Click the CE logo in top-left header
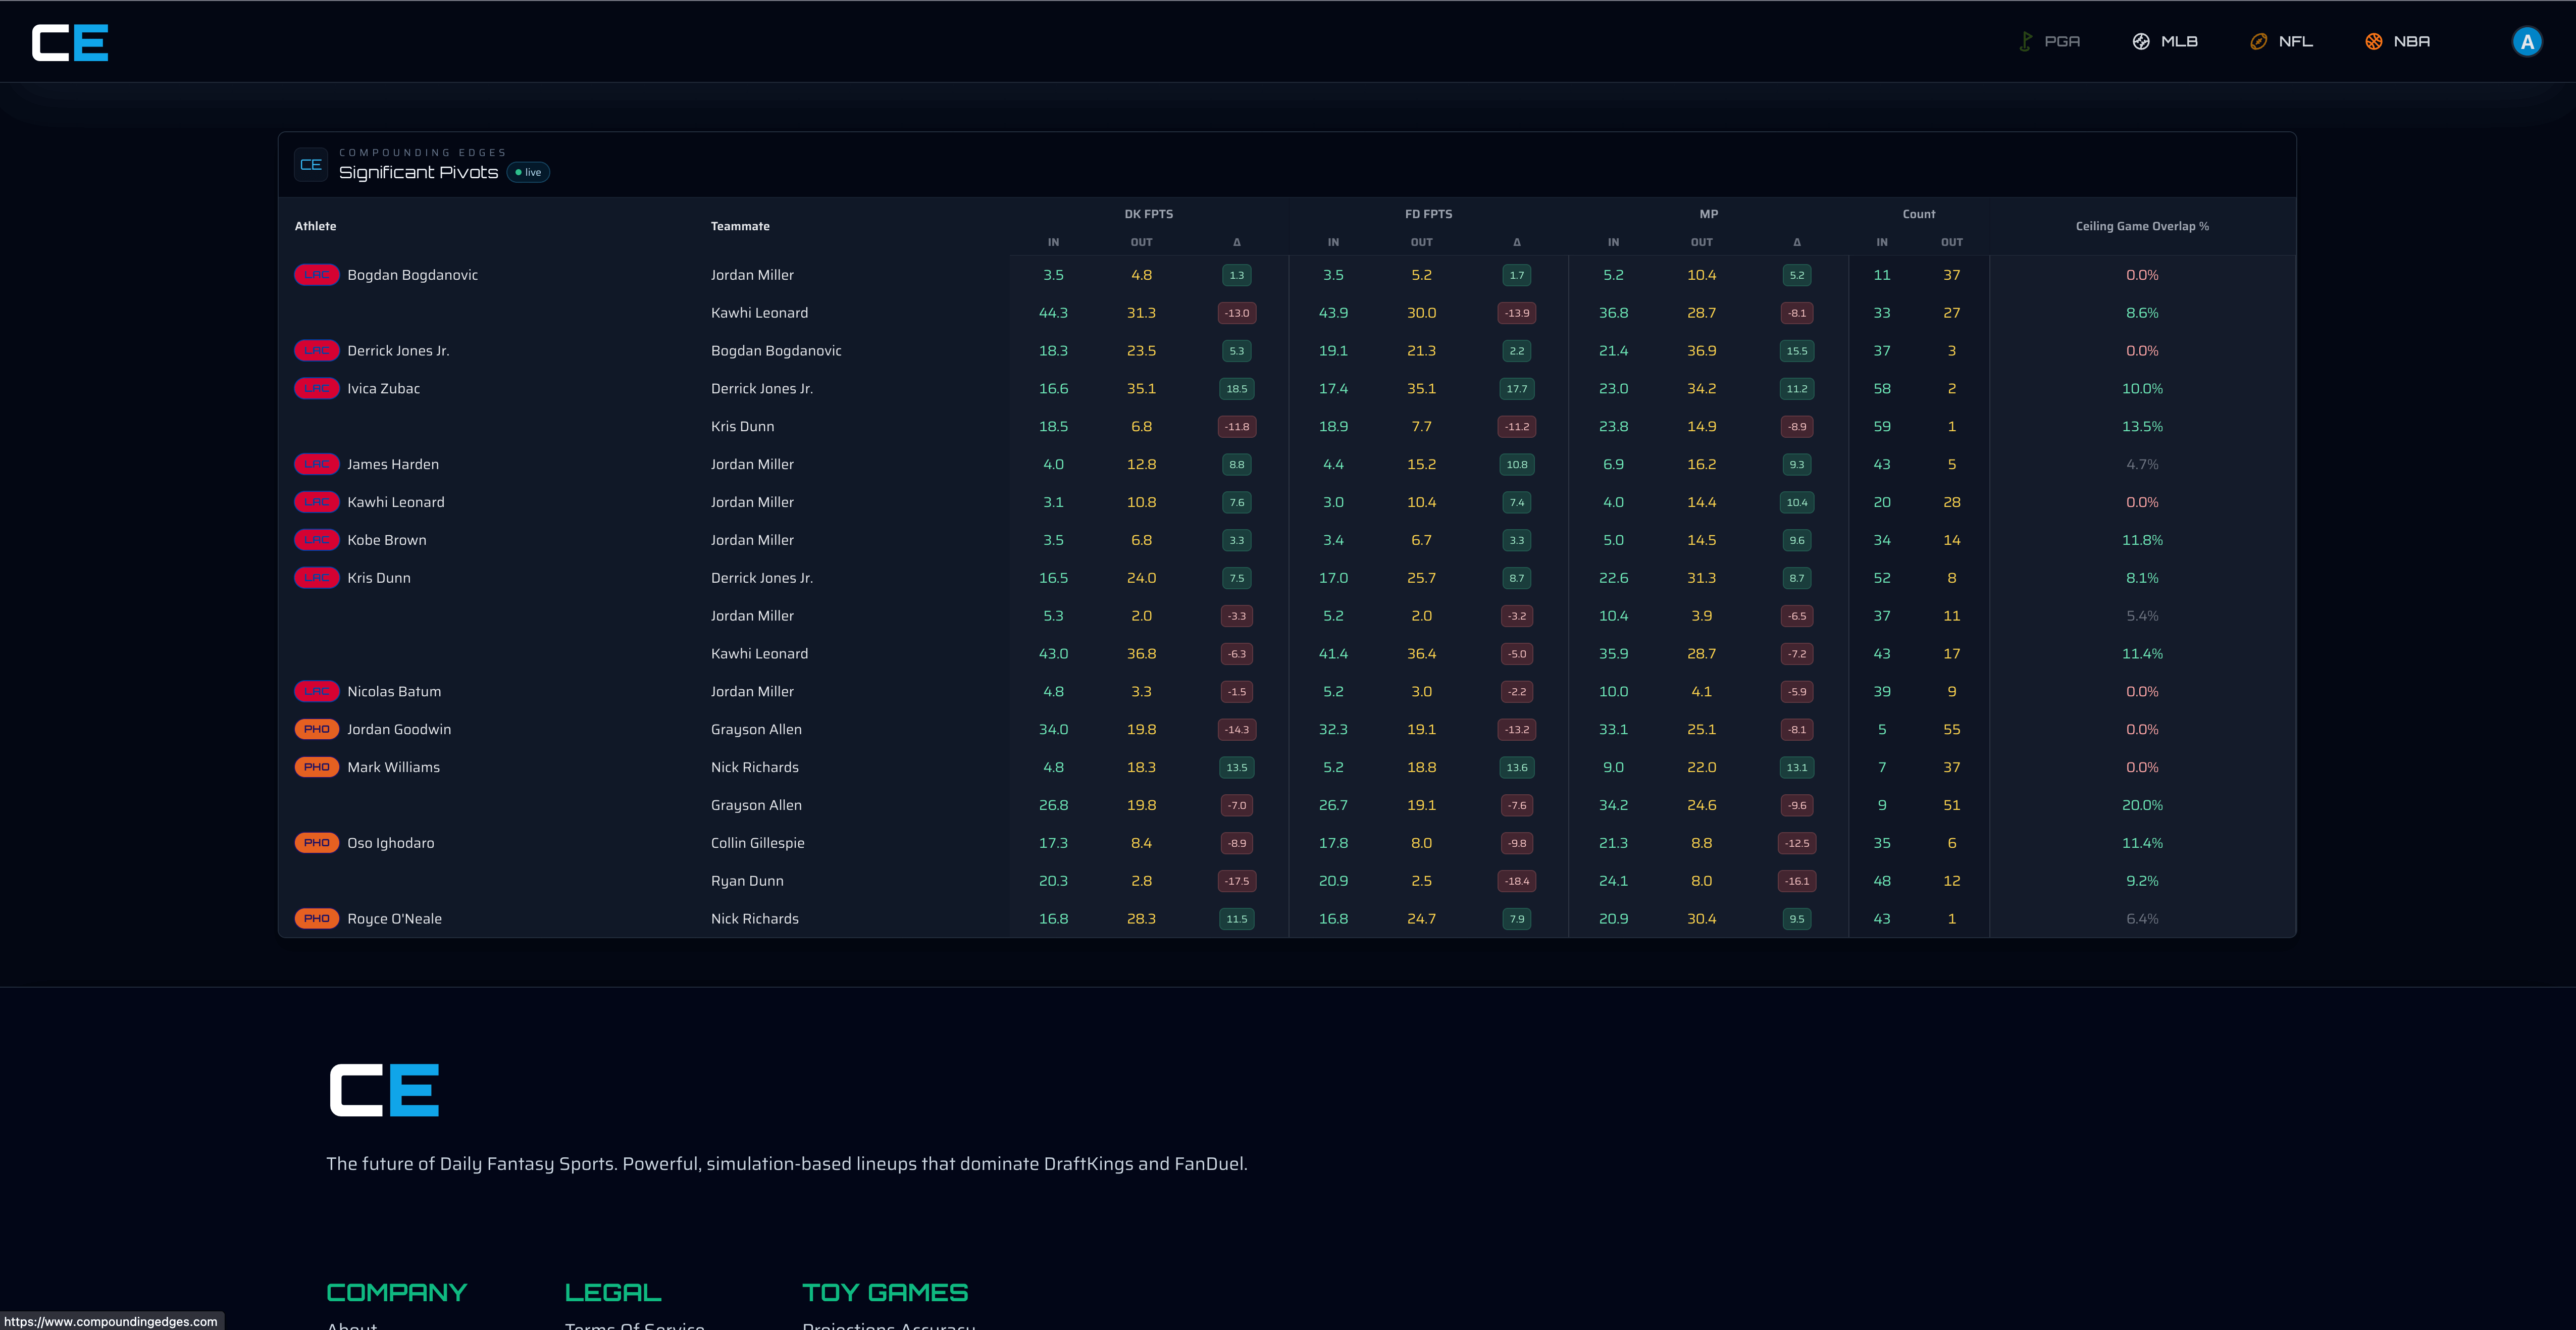2576x1330 pixels. point(70,43)
